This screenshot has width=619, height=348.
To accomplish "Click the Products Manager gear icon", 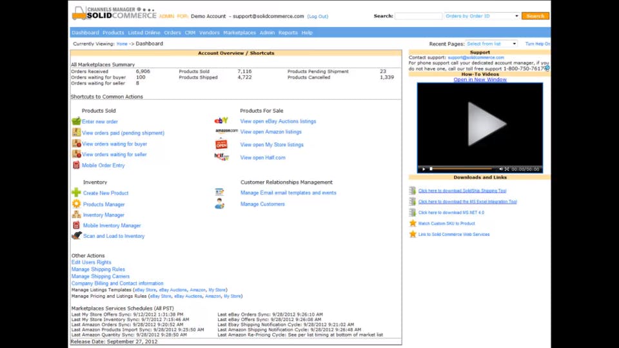I will (x=76, y=204).
